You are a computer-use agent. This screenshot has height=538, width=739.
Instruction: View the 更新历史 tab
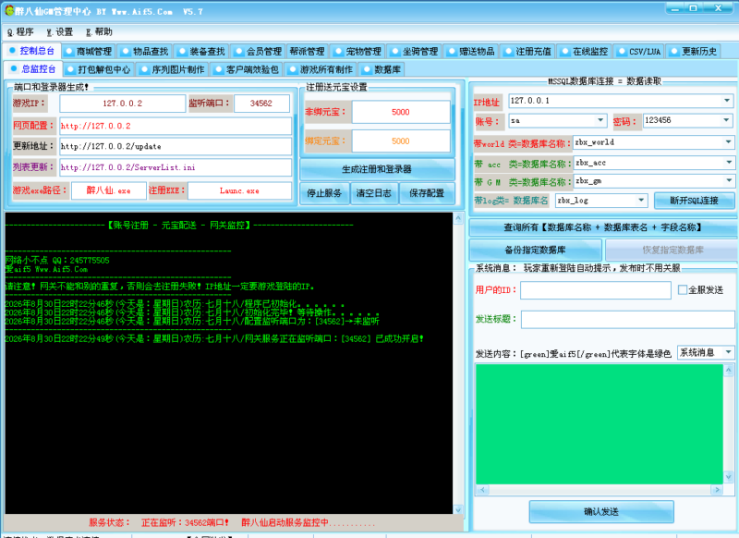tap(694, 51)
